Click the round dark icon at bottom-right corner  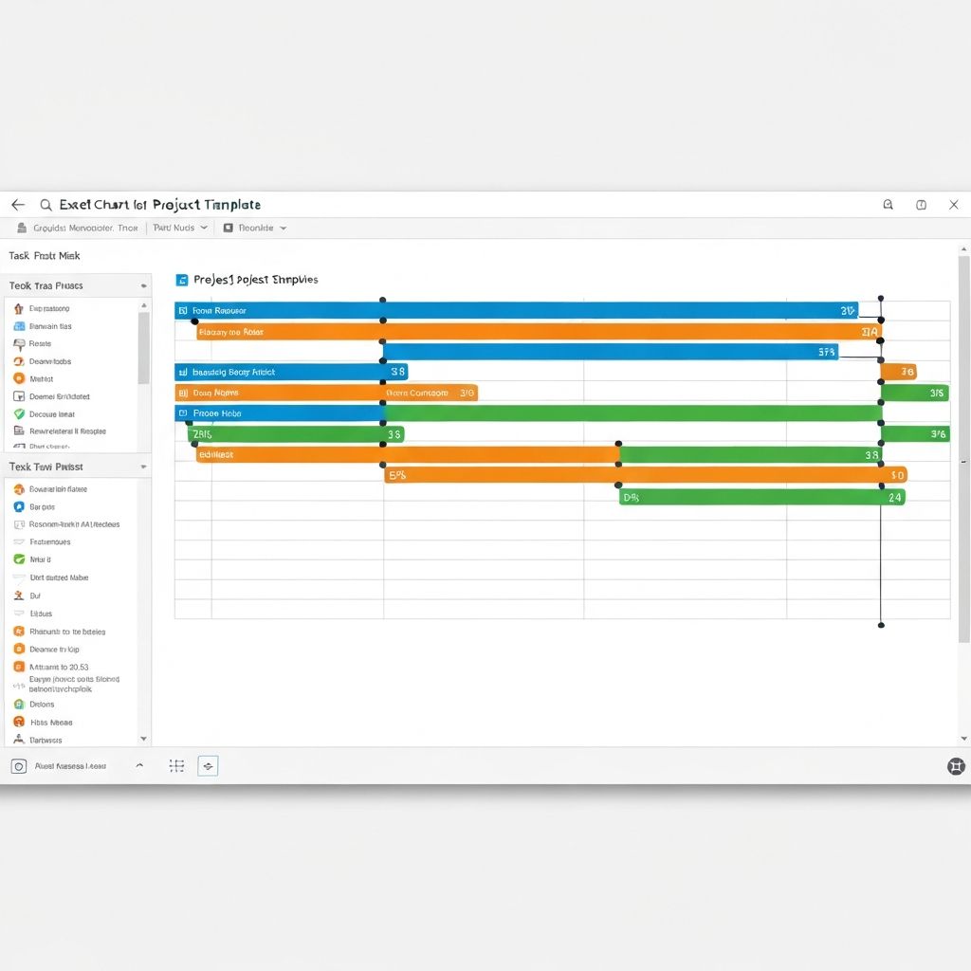coord(956,766)
